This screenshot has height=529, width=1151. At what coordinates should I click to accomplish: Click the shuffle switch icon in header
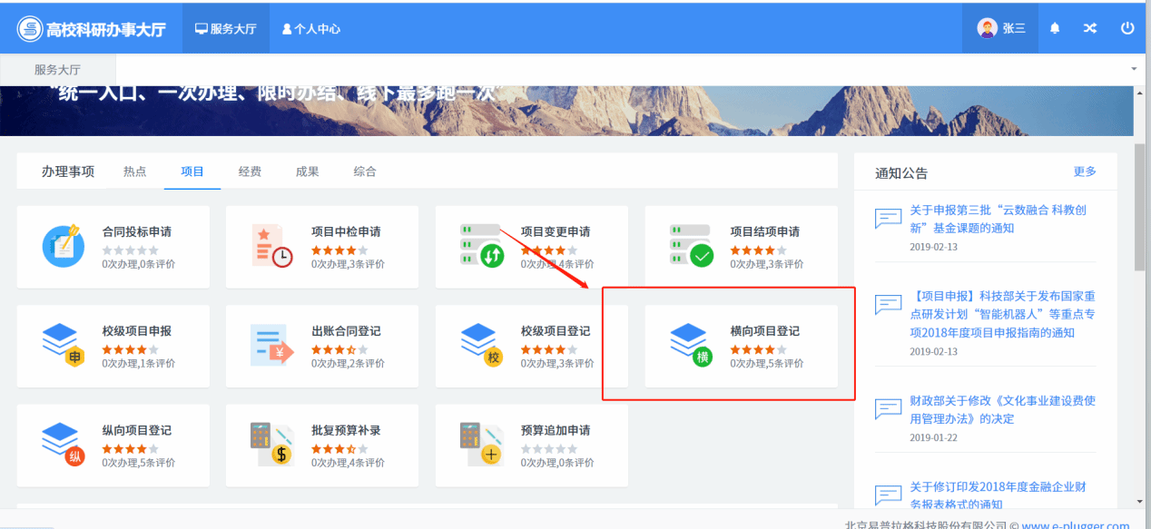1090,28
